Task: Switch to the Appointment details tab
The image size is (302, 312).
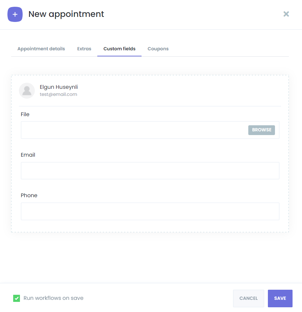Action: tap(41, 49)
